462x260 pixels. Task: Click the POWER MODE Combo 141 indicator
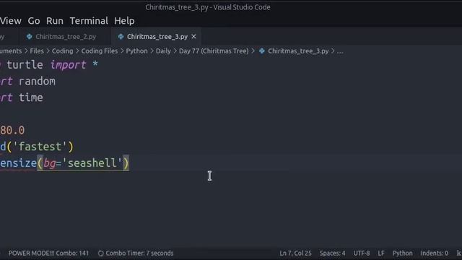pos(48,253)
